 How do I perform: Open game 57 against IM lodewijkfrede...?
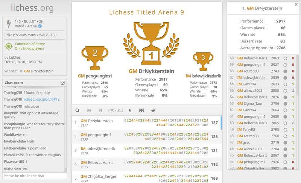pyautogui.click(x=262, y=78)
